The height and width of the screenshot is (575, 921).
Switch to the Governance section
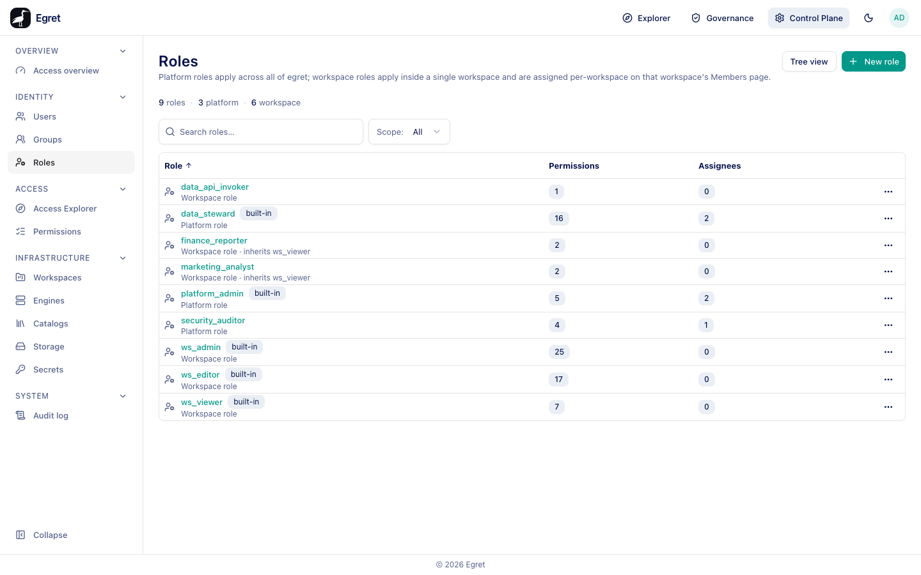(x=723, y=18)
